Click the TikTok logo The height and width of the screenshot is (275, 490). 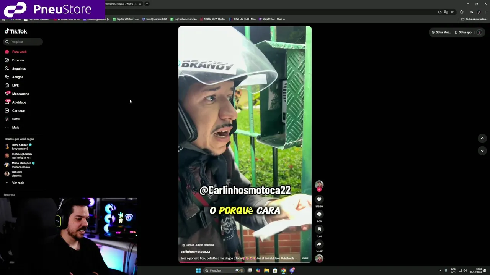coord(16,31)
